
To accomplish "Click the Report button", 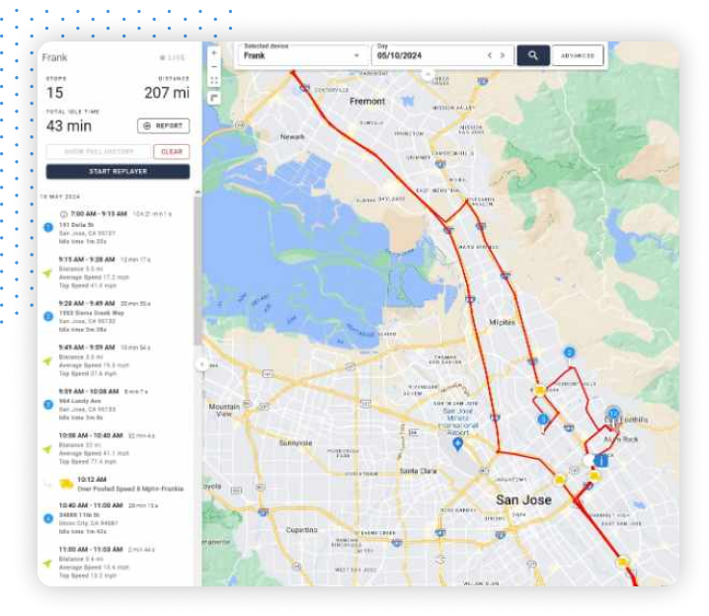I will [x=164, y=126].
